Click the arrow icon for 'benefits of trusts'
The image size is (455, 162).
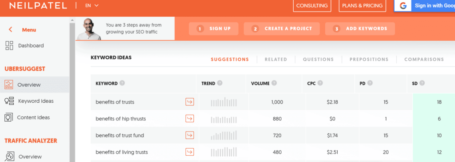(x=190, y=102)
